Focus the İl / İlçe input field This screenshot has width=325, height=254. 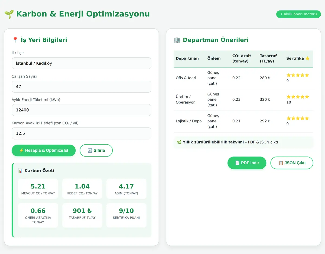pos(82,63)
